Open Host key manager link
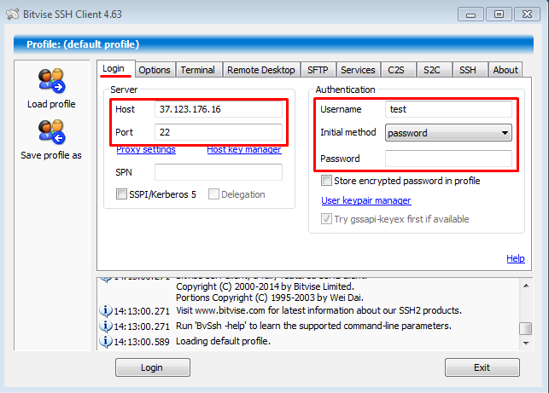 (244, 150)
